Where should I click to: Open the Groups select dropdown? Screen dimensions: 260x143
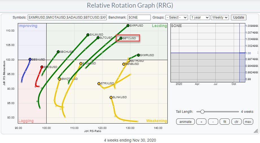tap(177, 17)
